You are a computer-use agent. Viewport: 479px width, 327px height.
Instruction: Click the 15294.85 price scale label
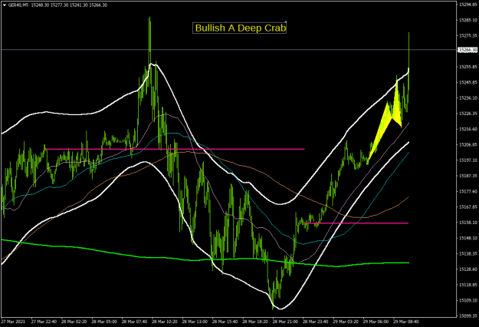pos(468,5)
